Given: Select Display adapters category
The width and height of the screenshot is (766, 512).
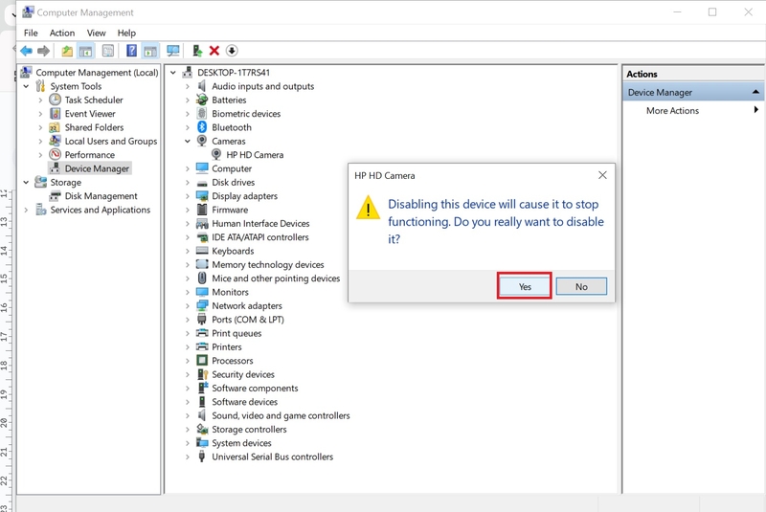Looking at the screenshot, I should 244,196.
